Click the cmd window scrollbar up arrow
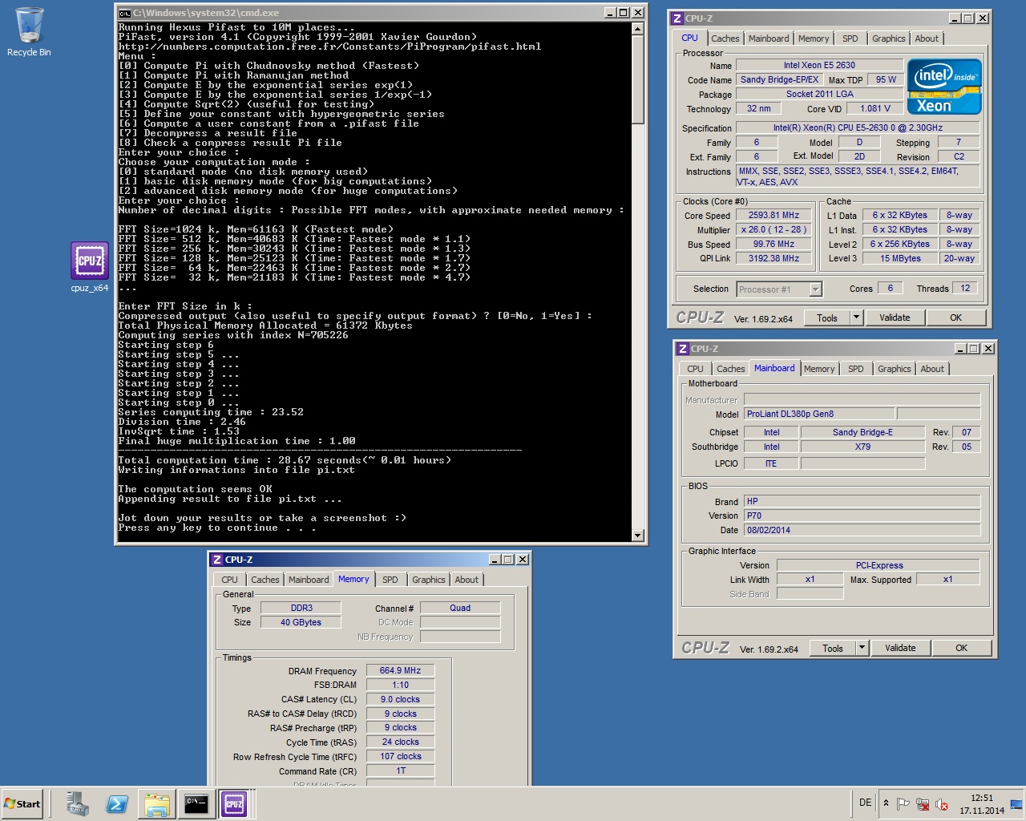This screenshot has width=1026, height=821. pos(638,29)
